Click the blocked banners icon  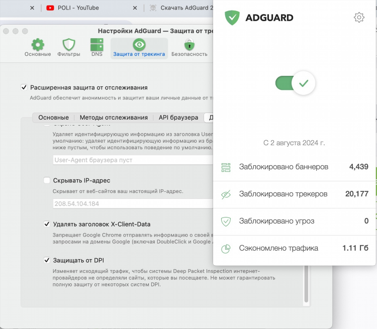pyautogui.click(x=226, y=167)
